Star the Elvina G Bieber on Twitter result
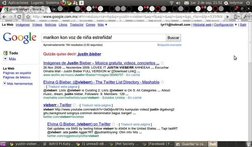The width and height of the screenshot is (252, 147). [113, 124]
